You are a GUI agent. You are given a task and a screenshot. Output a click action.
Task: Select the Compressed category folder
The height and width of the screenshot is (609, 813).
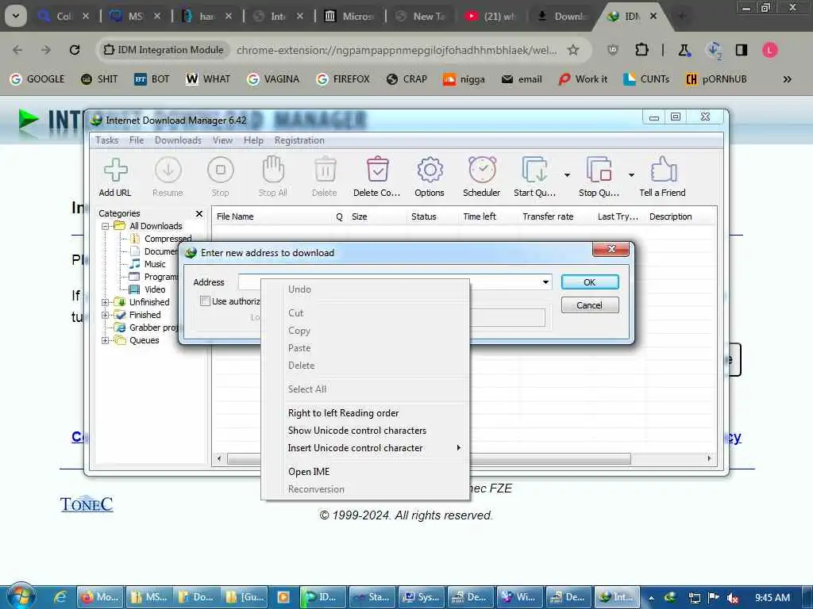(x=168, y=239)
